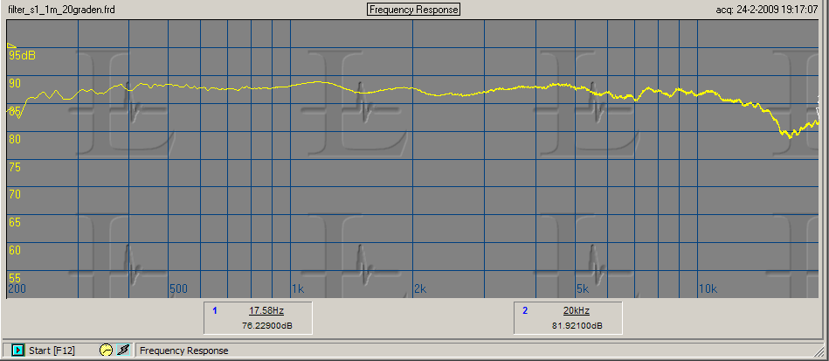Click the 65 dB axis label

14,222
